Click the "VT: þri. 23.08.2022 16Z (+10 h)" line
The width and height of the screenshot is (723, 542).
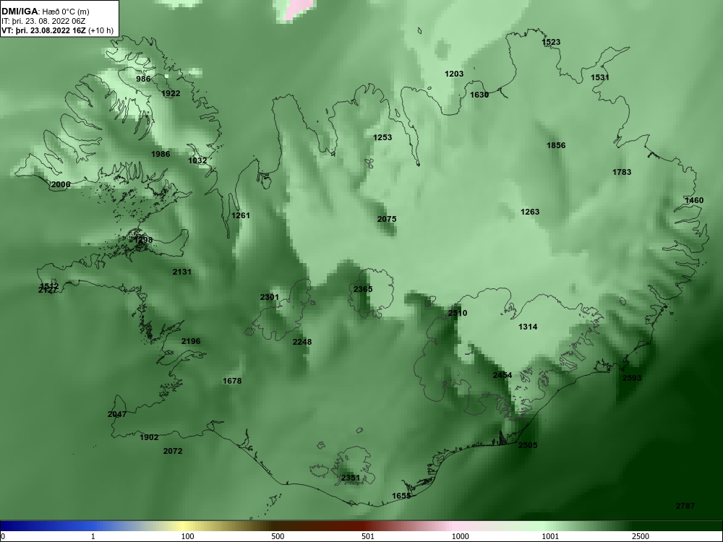click(57, 31)
